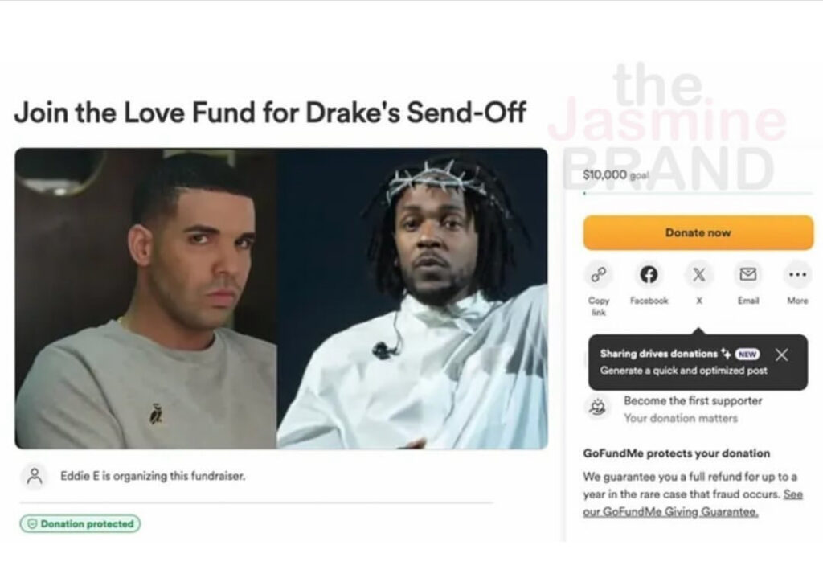This screenshot has width=823, height=578.
Task: Click the fundraiser cover photo
Action: click(281, 298)
